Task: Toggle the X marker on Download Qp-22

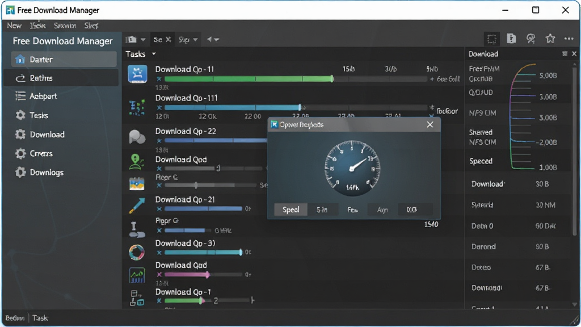Action: (x=159, y=141)
